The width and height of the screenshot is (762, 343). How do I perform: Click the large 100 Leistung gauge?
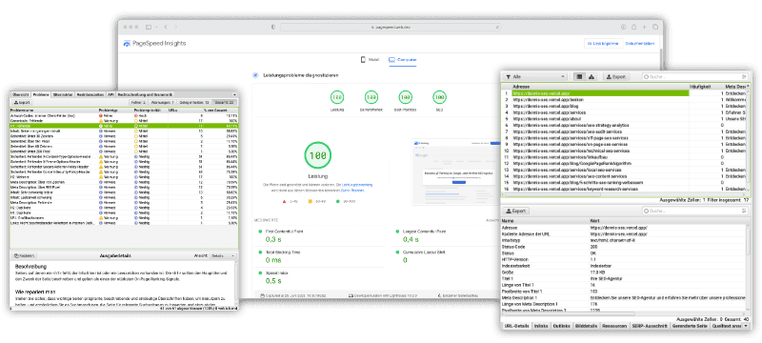(x=318, y=156)
